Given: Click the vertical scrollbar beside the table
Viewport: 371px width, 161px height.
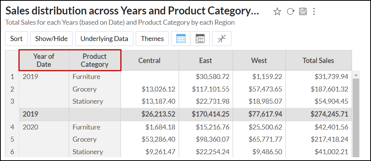Looking at the screenshot, I should pos(356,114).
